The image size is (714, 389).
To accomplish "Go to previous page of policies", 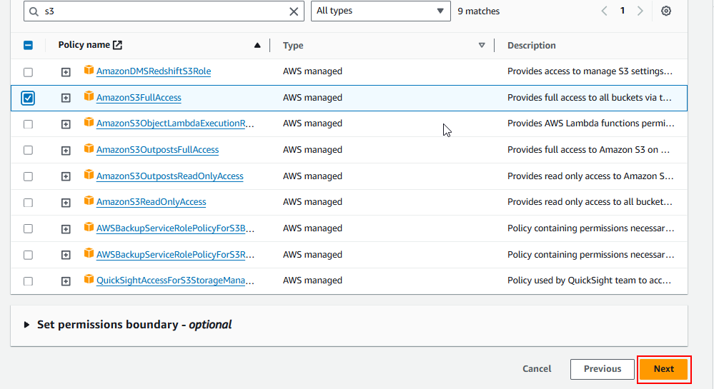I will (x=605, y=11).
